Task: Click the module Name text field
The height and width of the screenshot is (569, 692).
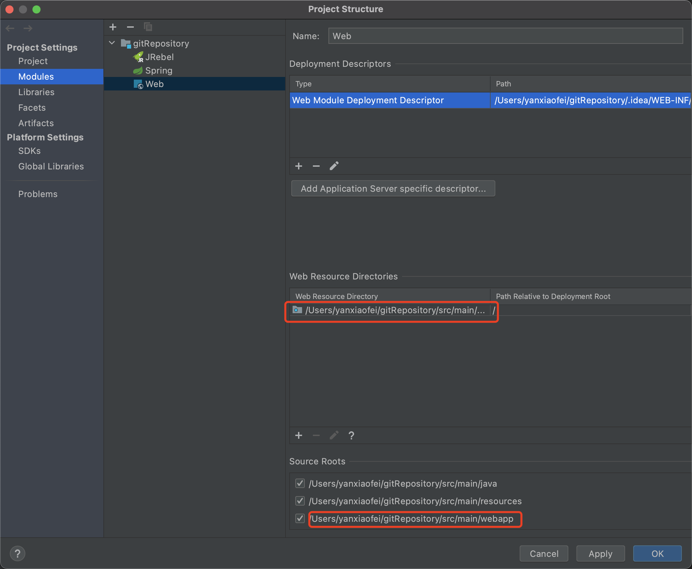Action: click(x=505, y=36)
